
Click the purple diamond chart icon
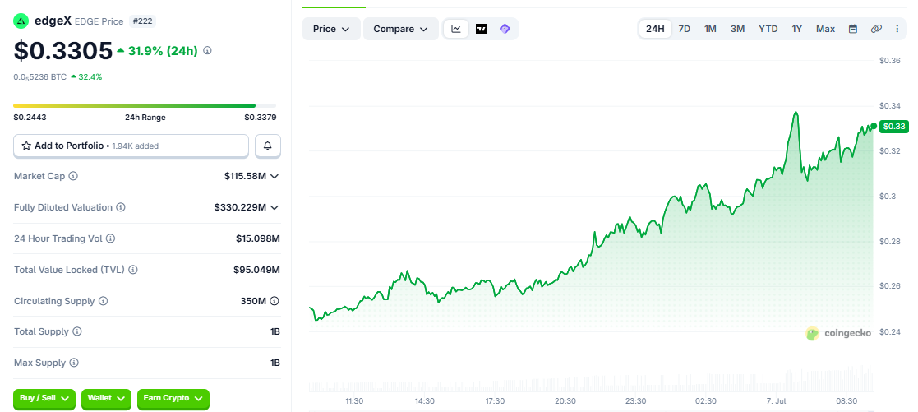505,29
